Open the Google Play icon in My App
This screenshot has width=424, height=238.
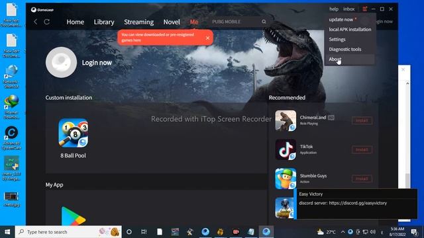(x=73, y=216)
